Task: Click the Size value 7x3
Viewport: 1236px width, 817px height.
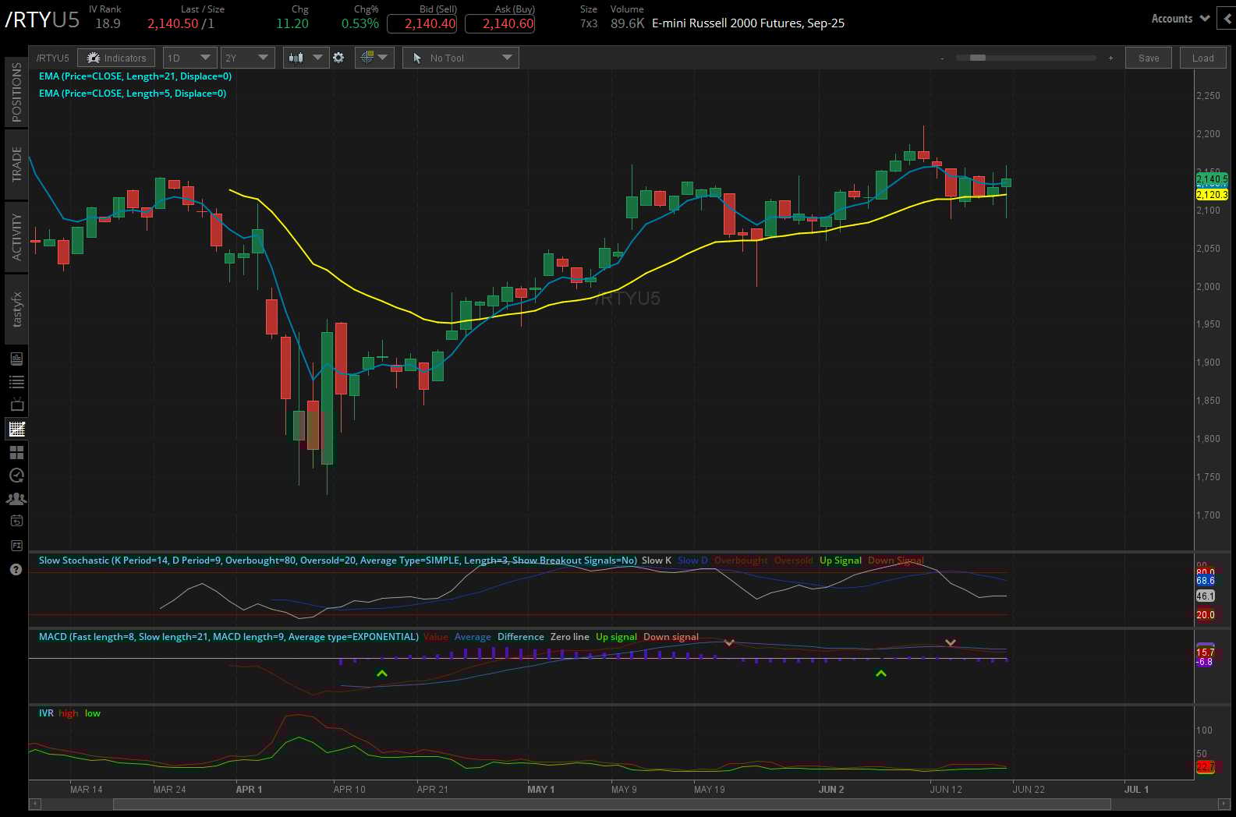Action: (x=589, y=23)
